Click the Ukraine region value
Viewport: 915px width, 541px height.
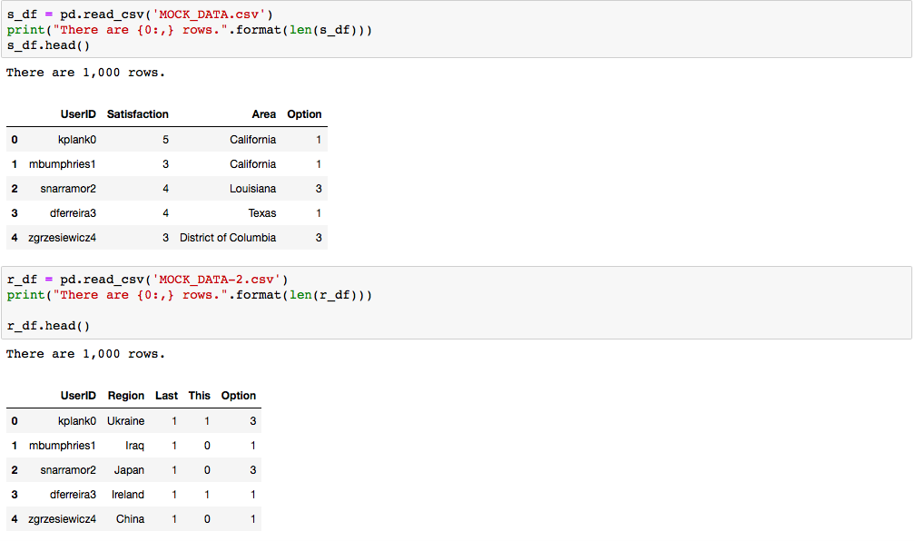tap(126, 420)
